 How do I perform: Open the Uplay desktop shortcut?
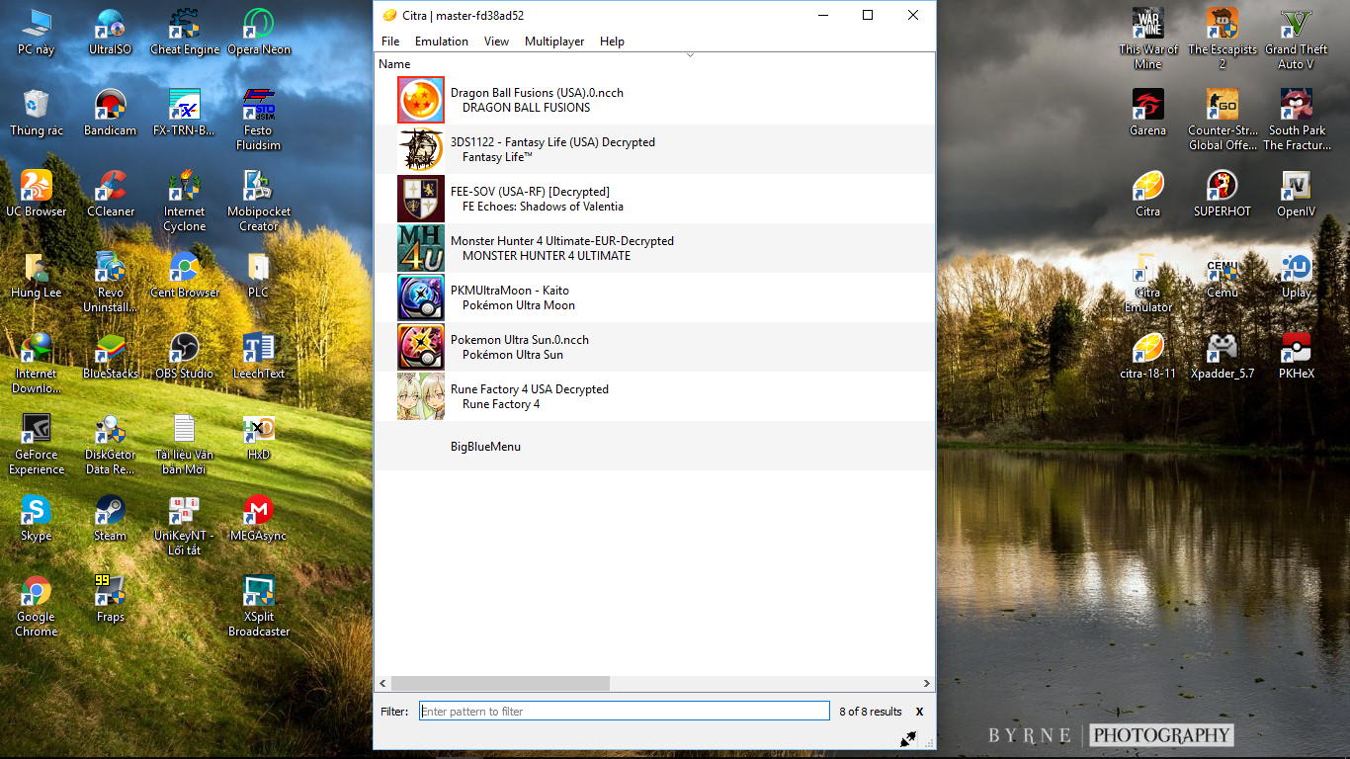coord(1297,275)
